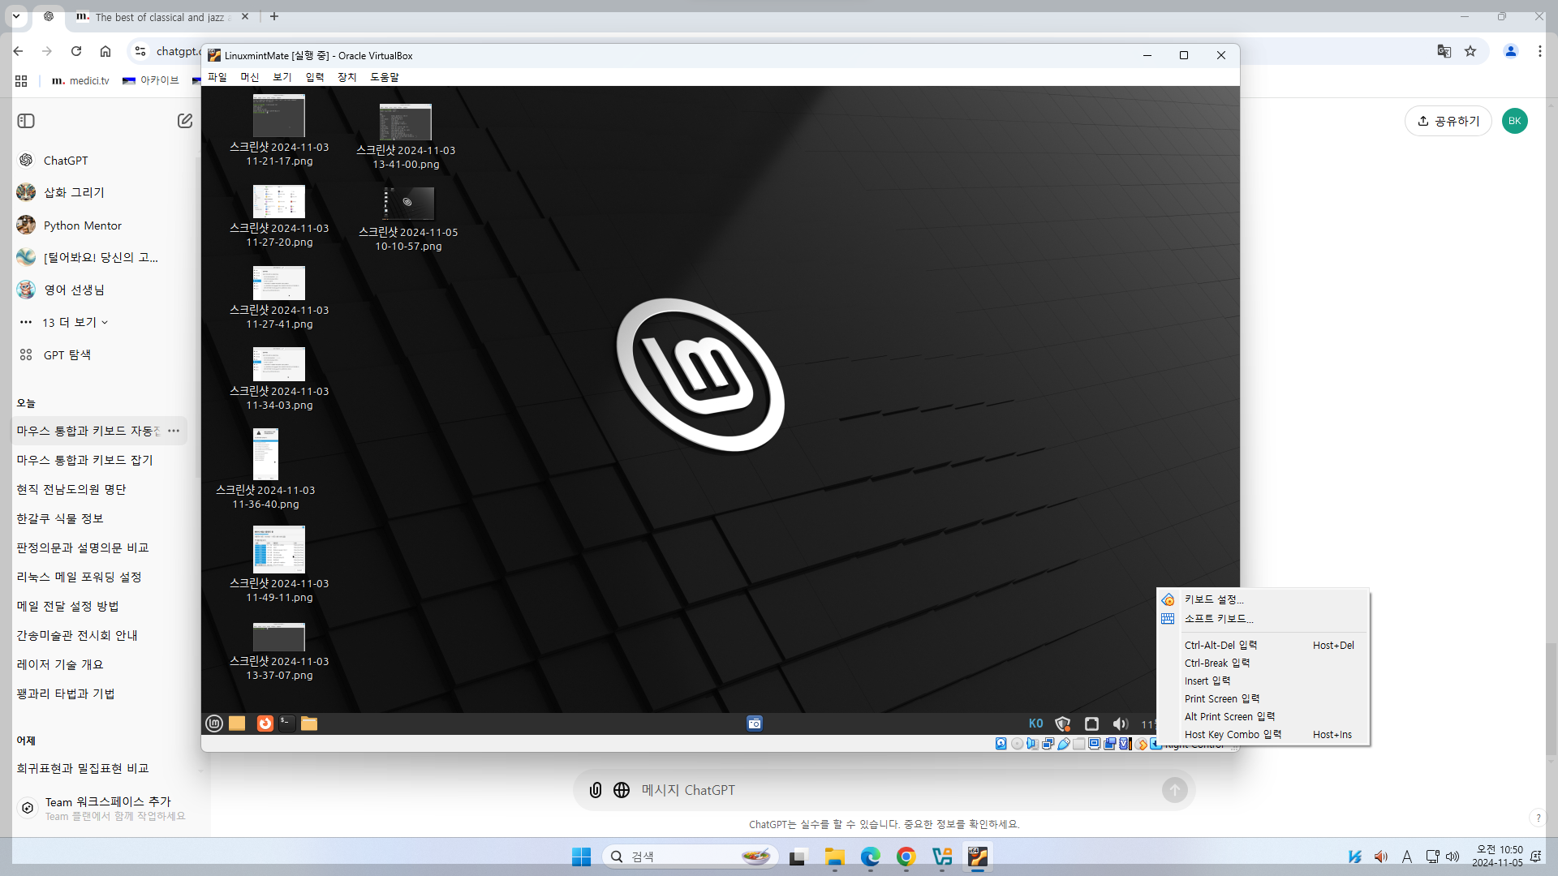1558x876 pixels.
Task: Click VirtualBox hard disk status icon
Action: 1001,744
